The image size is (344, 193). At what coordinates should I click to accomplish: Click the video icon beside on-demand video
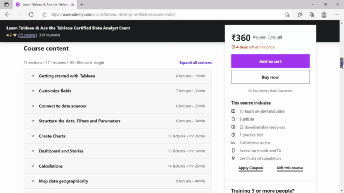click(233, 112)
